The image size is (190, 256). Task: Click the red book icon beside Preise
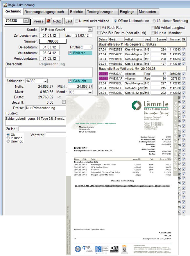coord(48,21)
